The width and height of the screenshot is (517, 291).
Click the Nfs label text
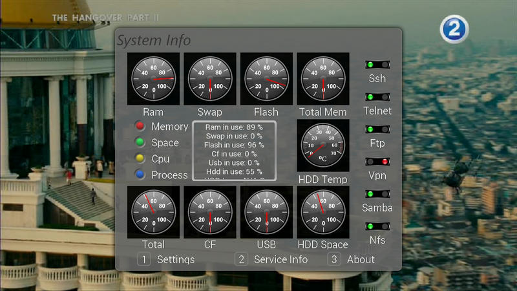pyautogui.click(x=377, y=240)
